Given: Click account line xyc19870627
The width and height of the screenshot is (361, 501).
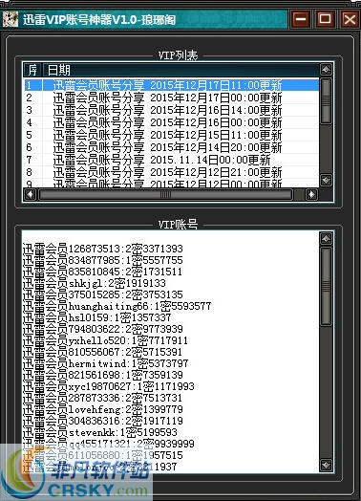Looking at the screenshot, I should point(109,386).
